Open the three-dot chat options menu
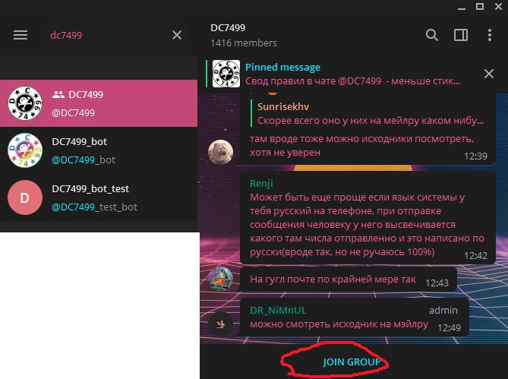508x379 pixels. click(x=490, y=35)
